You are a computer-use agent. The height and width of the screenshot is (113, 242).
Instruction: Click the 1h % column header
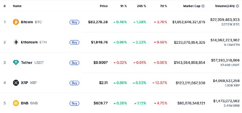click(123, 6)
